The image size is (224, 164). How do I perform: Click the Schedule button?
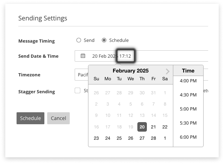click(30, 118)
